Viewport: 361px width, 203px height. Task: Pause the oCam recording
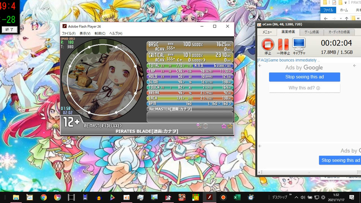[x=283, y=44]
